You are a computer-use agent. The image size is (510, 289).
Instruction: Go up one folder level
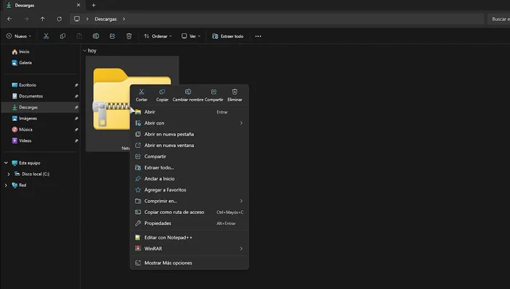coord(42,19)
